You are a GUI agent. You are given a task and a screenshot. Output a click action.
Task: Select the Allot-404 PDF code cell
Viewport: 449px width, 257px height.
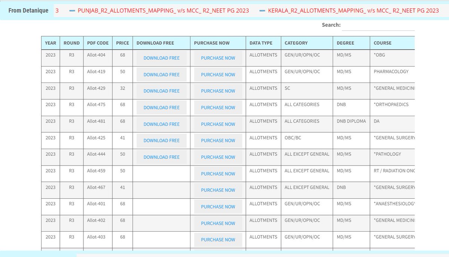pos(98,58)
